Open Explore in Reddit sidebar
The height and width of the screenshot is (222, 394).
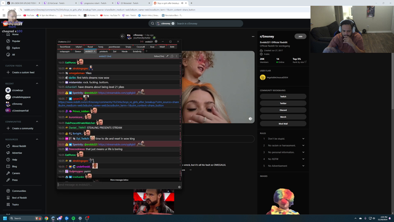[16, 48]
